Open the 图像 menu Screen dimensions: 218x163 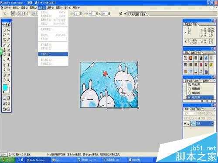coord(24,7)
